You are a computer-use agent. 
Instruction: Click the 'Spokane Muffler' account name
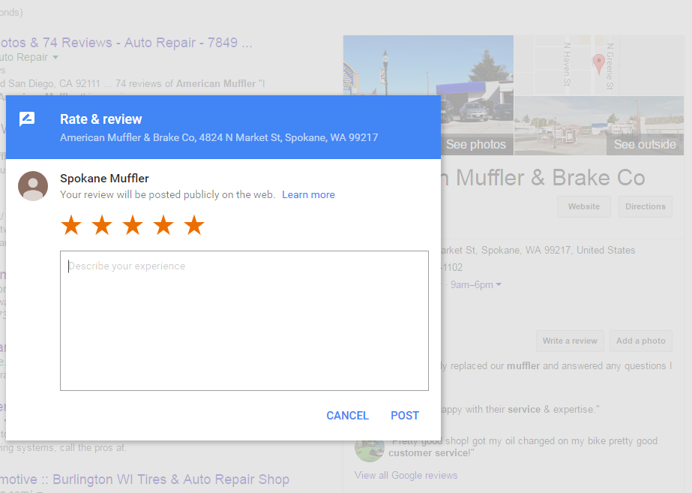click(x=104, y=179)
